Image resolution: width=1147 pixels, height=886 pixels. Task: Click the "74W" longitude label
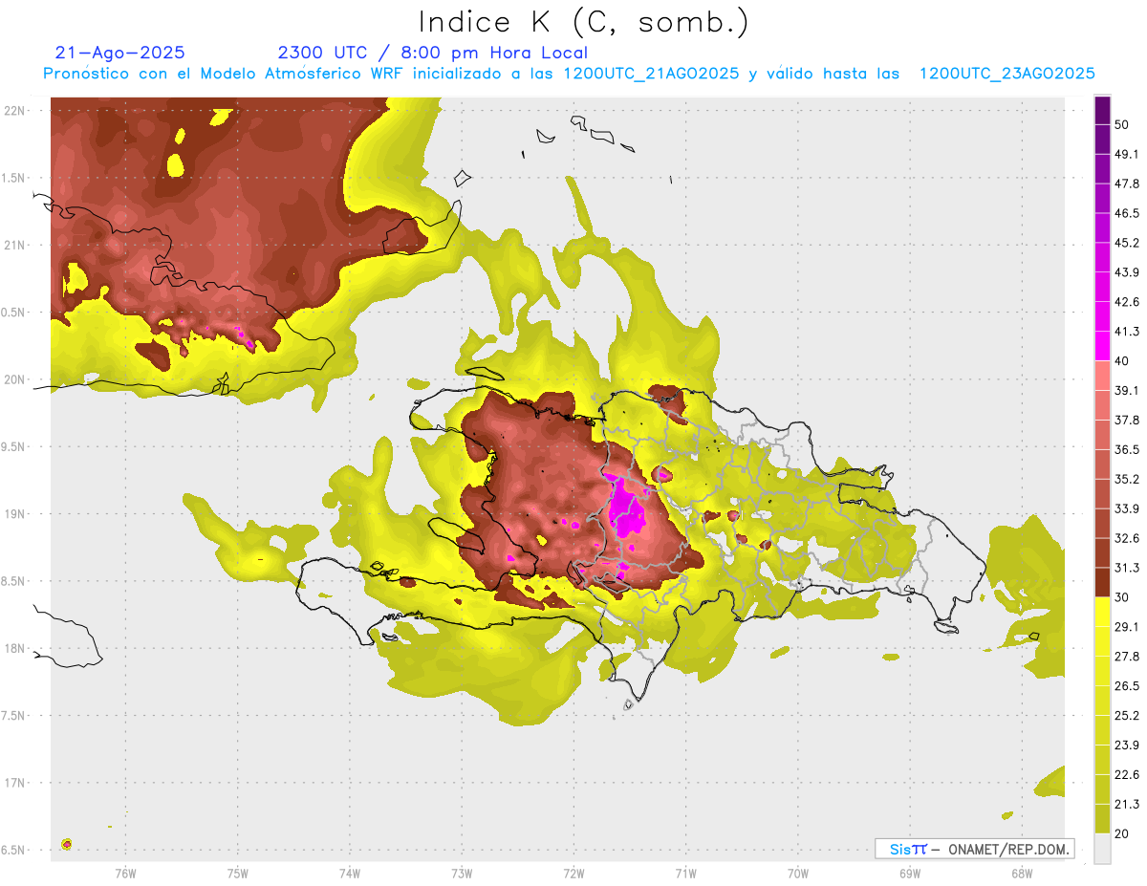pos(350,873)
